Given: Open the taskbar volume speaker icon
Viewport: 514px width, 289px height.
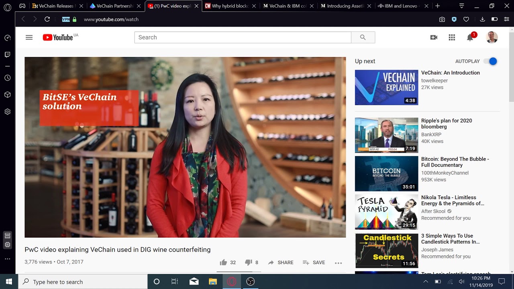Looking at the screenshot, I should pyautogui.click(x=462, y=282).
